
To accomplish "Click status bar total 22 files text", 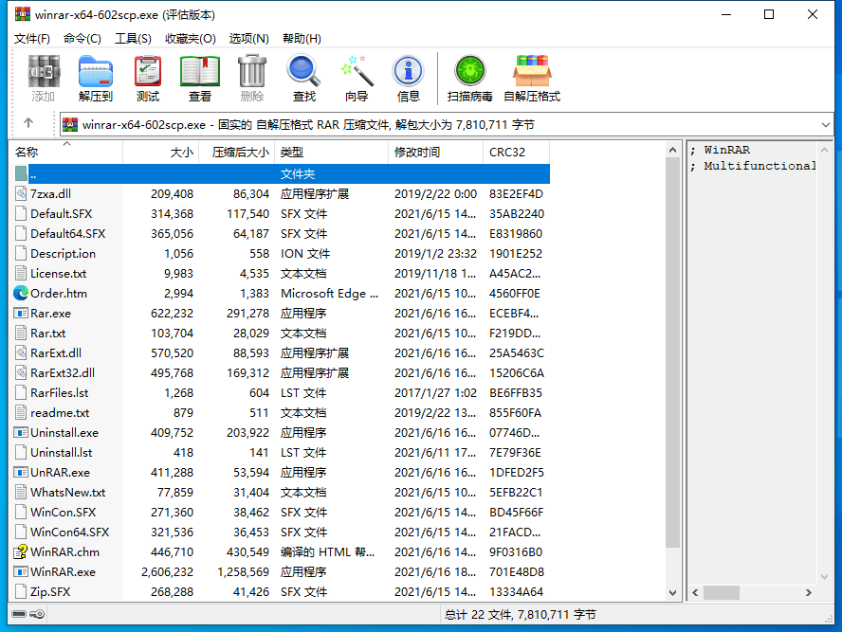I will tap(521, 614).
